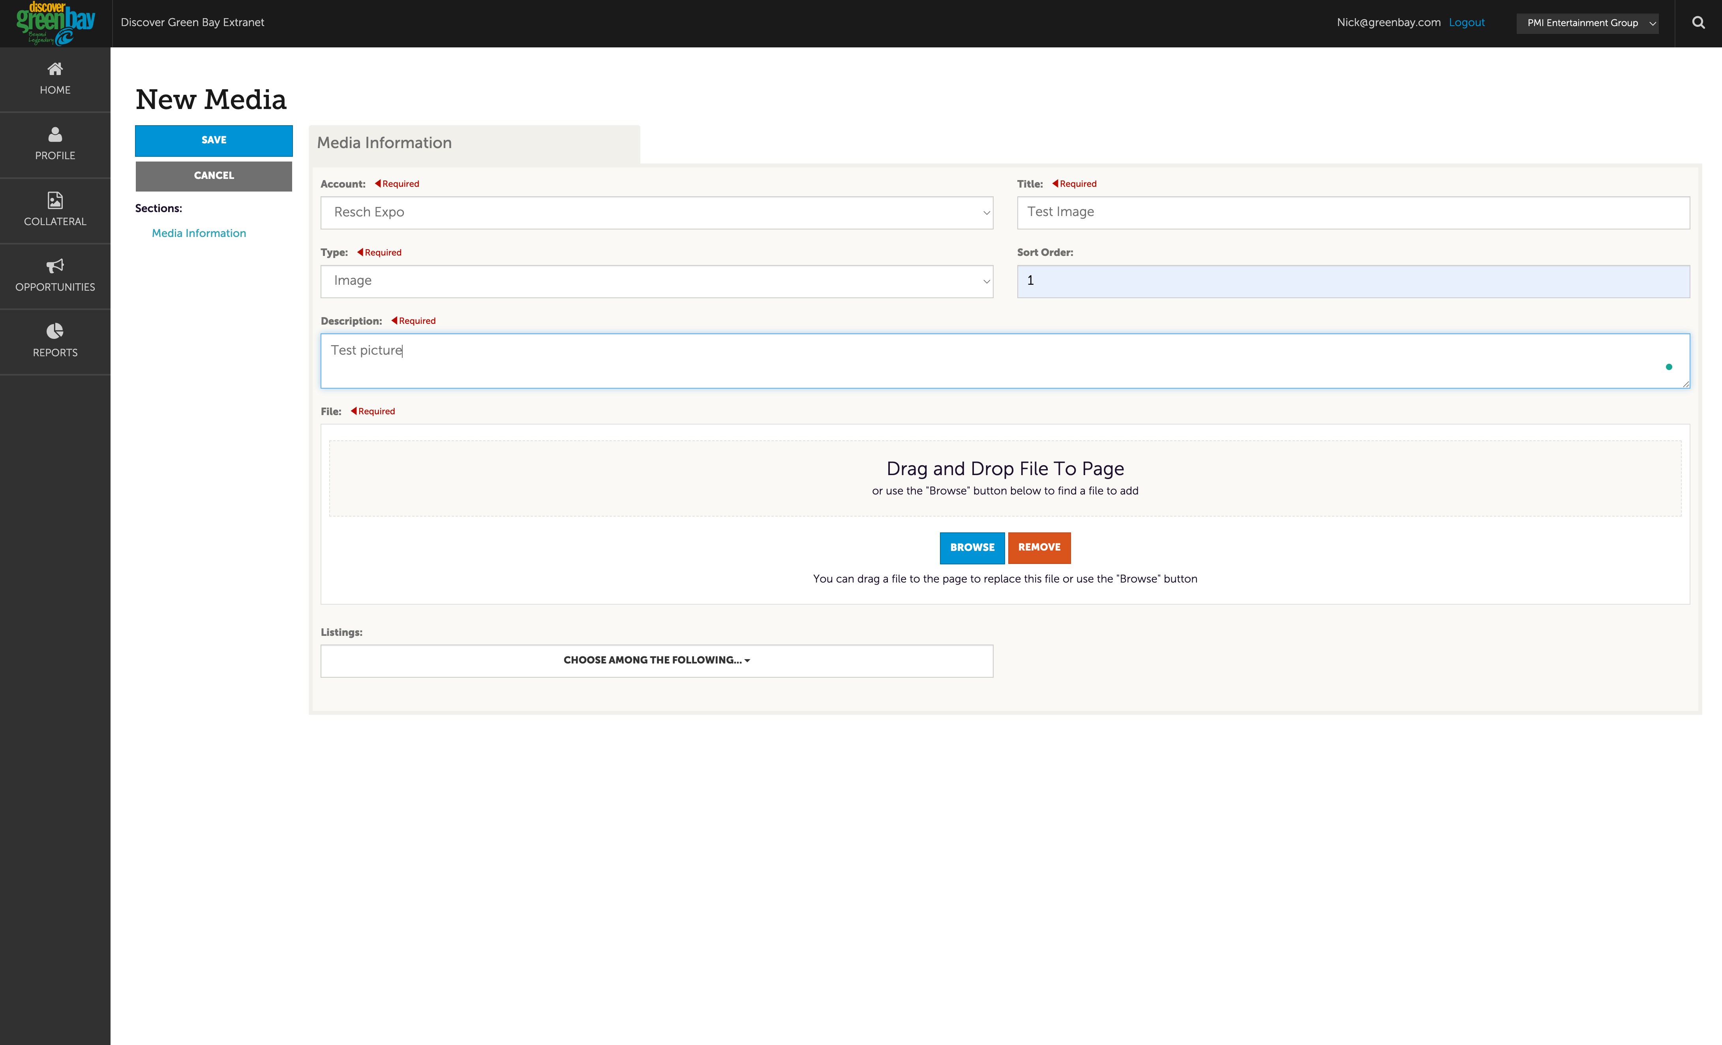The image size is (1722, 1045).
Task: Click the Nick@greenbay.com user text
Action: [1389, 23]
